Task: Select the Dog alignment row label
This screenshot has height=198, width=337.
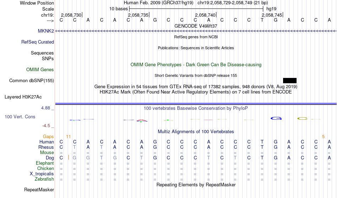Action: click(50, 158)
